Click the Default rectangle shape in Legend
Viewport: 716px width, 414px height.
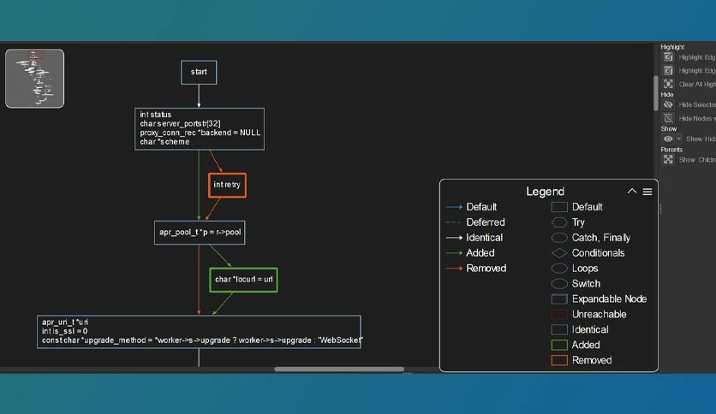tap(559, 207)
